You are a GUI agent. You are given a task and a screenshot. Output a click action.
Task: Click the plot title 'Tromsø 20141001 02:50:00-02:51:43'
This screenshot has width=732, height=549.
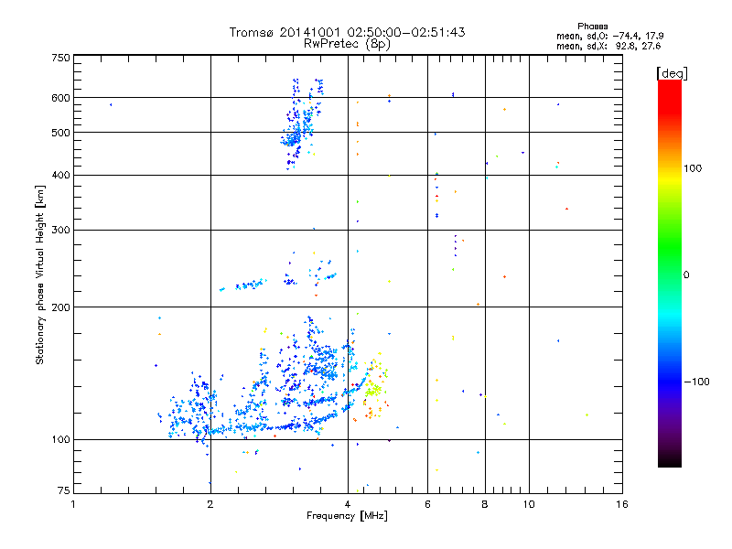[x=347, y=32]
